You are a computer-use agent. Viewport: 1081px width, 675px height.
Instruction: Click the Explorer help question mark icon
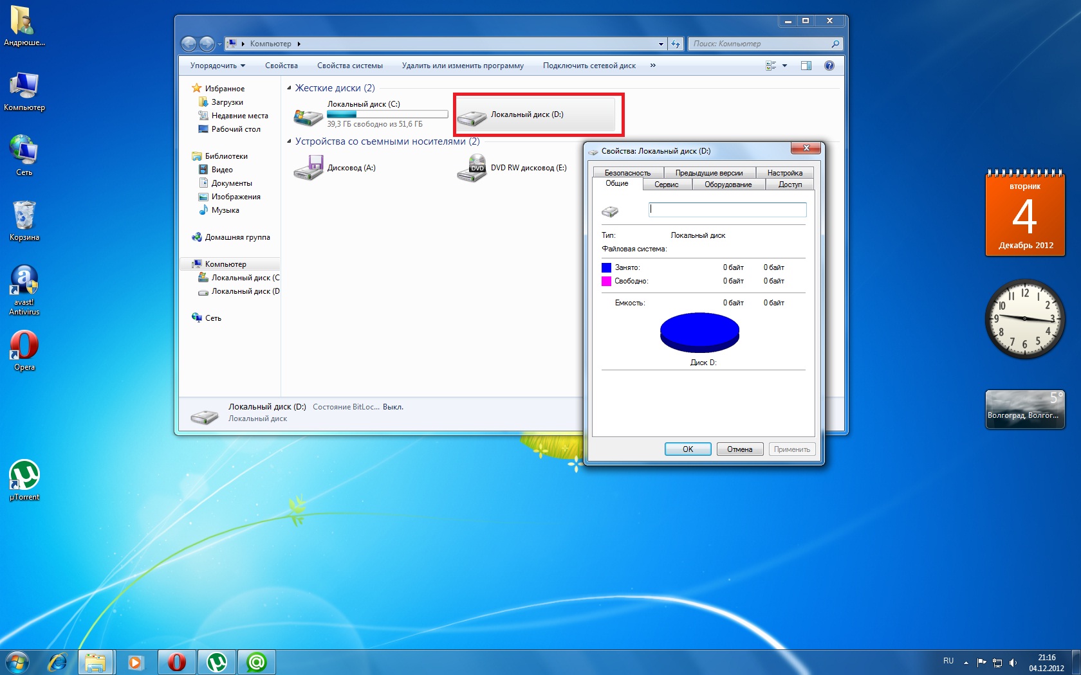point(829,66)
